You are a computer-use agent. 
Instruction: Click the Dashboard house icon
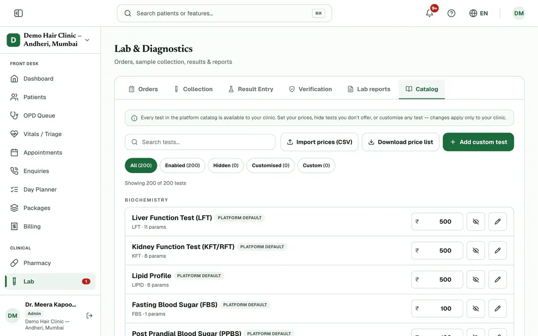coord(14,79)
